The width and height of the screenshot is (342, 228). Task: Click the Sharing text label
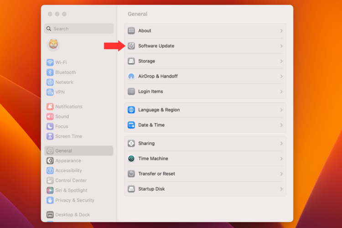[146, 143]
